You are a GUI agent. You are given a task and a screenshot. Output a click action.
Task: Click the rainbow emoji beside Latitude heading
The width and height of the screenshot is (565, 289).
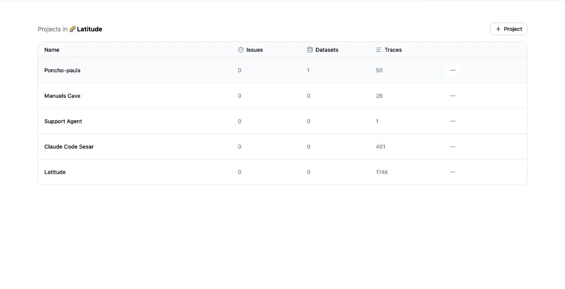72,29
